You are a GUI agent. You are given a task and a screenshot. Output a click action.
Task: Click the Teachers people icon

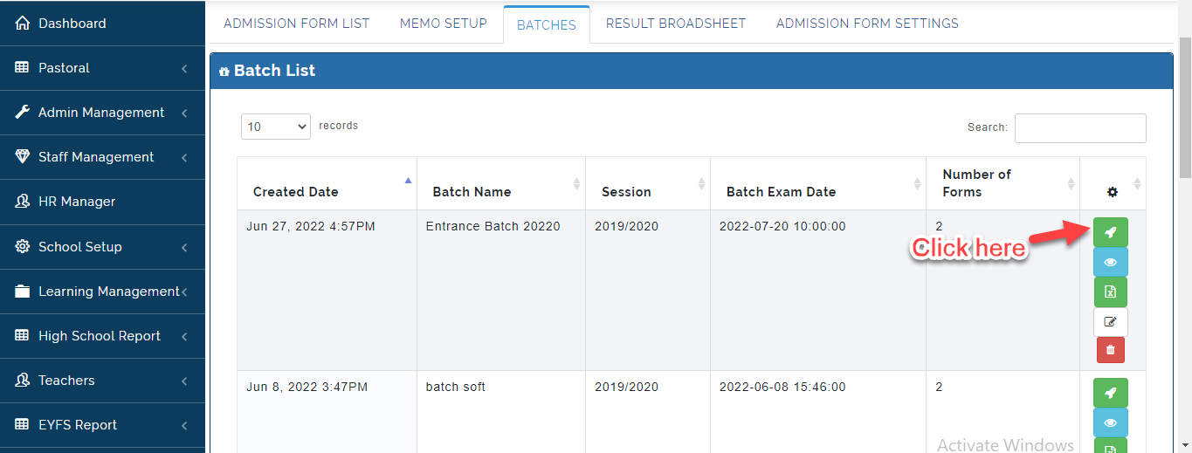pyautogui.click(x=23, y=381)
